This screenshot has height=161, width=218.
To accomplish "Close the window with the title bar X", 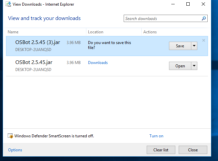I will (203, 4).
